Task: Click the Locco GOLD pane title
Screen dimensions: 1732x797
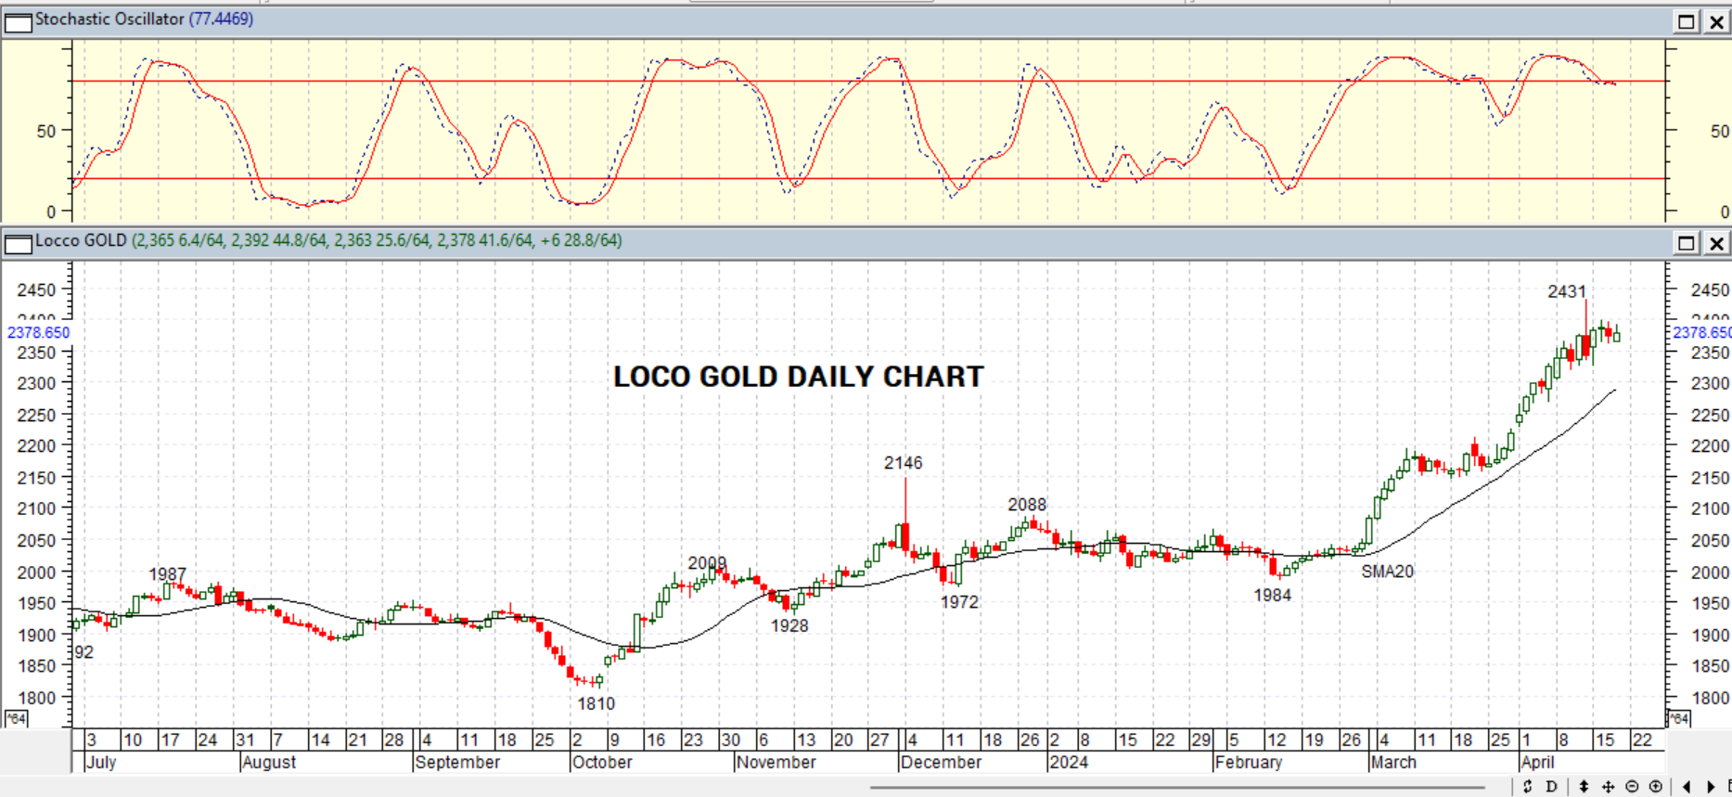Action: 81,240
